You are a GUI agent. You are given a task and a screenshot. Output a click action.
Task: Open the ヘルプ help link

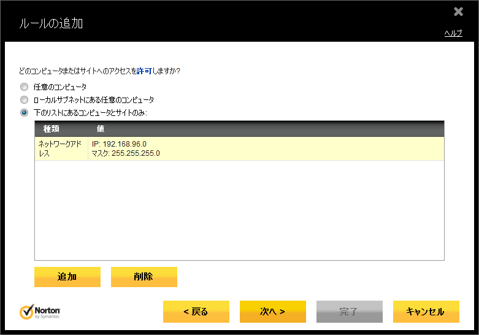click(x=453, y=33)
